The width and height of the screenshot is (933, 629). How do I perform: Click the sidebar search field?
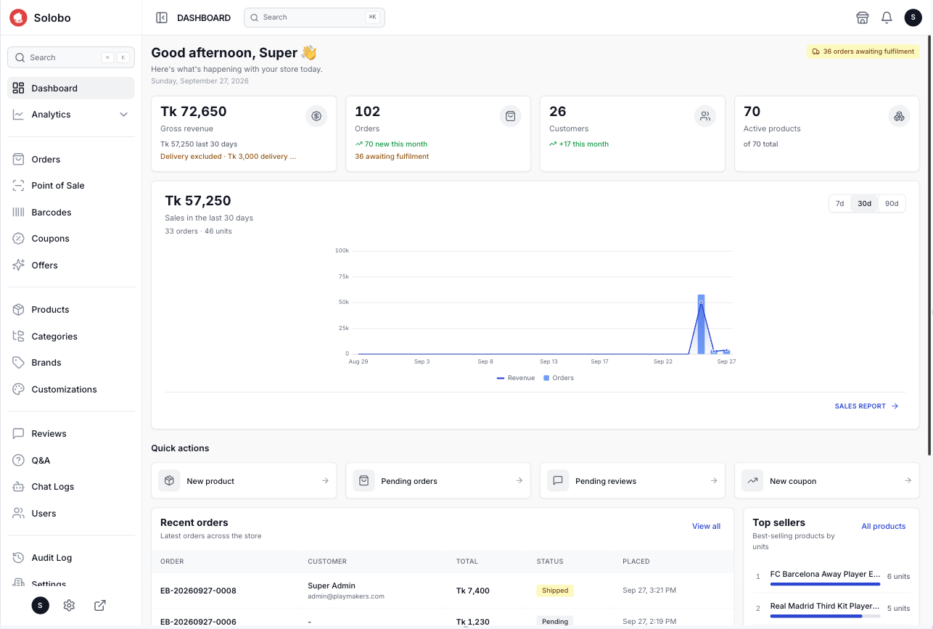tap(71, 58)
